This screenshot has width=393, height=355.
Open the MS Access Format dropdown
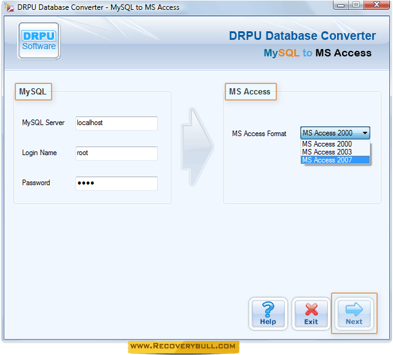click(335, 133)
